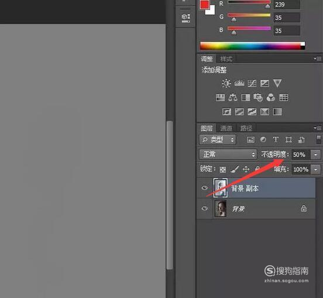Open the 类型 filter type dropdown
The width and height of the screenshot is (323, 298).
(x=218, y=140)
